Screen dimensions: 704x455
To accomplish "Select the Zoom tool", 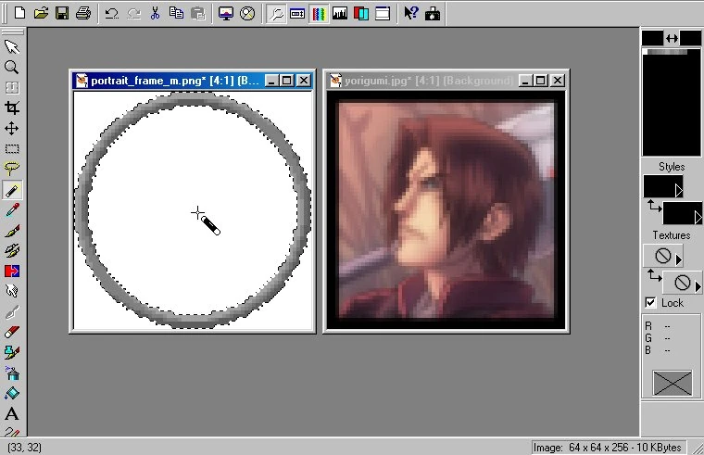I will [x=12, y=68].
